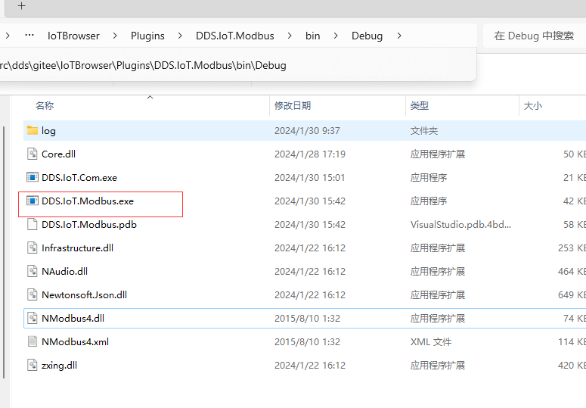Select the NModbus4.dll file name

click(x=73, y=319)
